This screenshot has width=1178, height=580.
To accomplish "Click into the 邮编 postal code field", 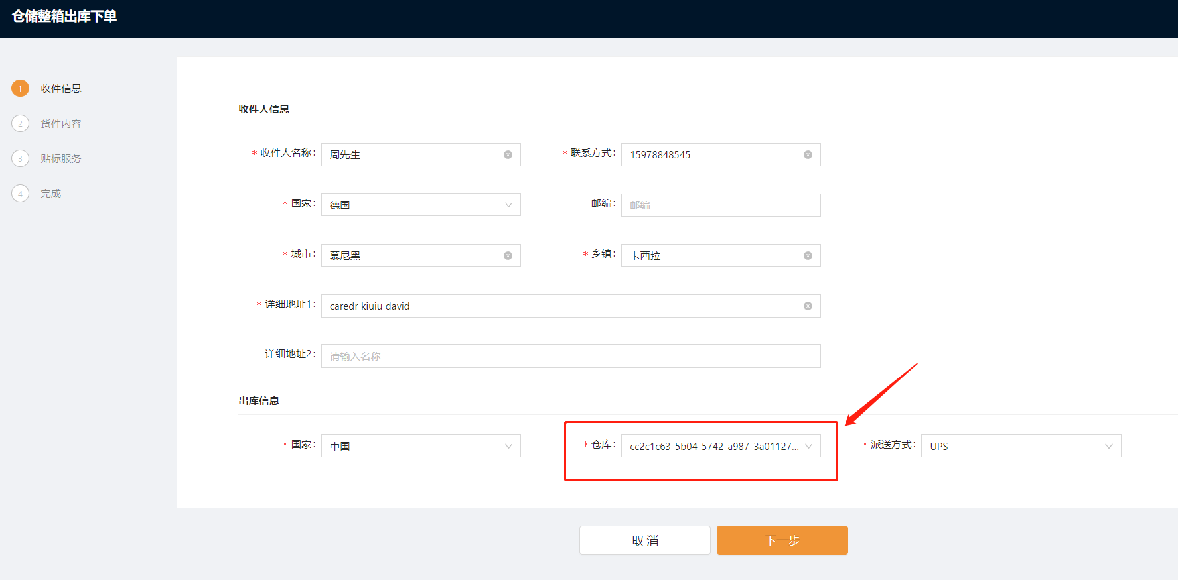I will point(720,205).
